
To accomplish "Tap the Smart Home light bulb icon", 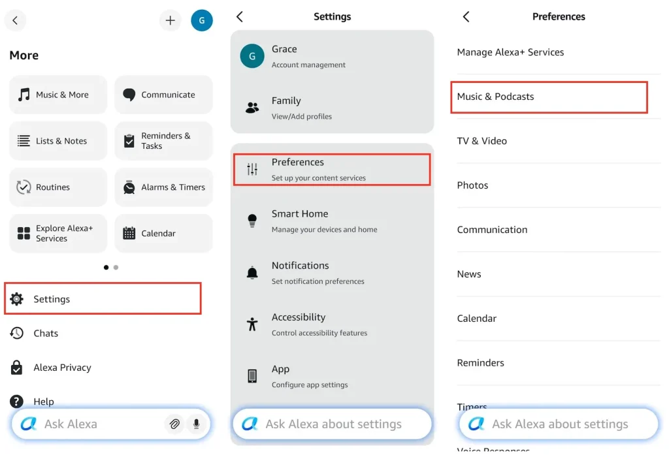I will 252,221.
